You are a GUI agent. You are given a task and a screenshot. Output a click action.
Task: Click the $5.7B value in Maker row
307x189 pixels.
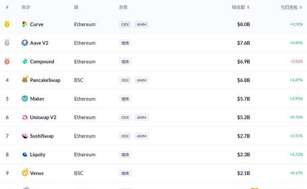[244, 99]
